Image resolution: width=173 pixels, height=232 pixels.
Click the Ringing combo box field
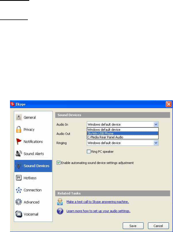click(122, 143)
